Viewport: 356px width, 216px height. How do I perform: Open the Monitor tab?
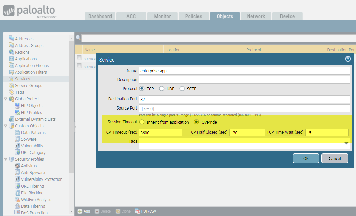pos(162,16)
